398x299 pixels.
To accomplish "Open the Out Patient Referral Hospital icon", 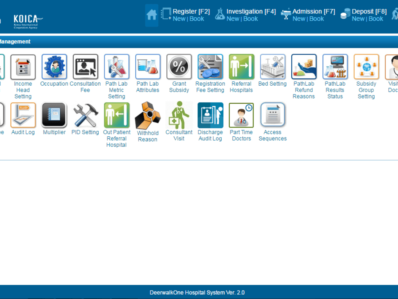I will pyautogui.click(x=117, y=115).
